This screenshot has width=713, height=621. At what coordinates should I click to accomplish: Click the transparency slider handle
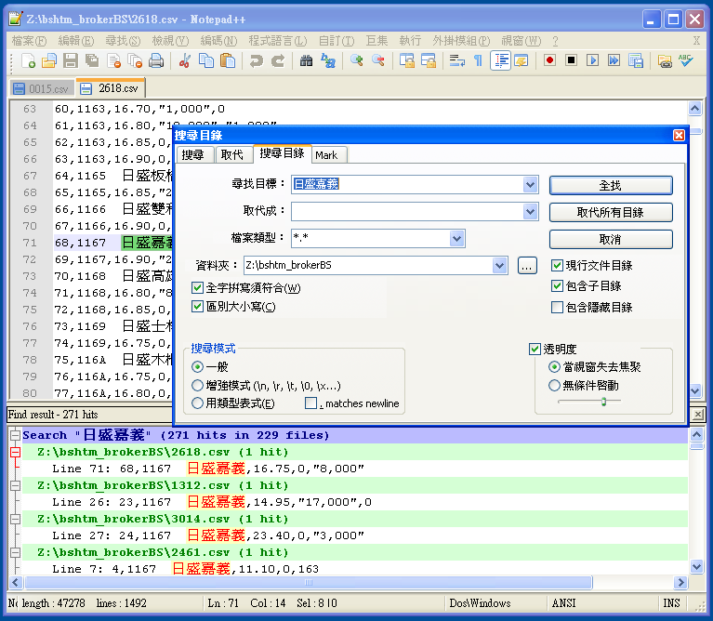point(604,402)
